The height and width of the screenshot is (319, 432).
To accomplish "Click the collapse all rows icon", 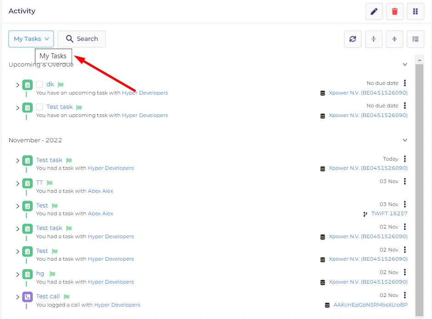I will coord(394,39).
